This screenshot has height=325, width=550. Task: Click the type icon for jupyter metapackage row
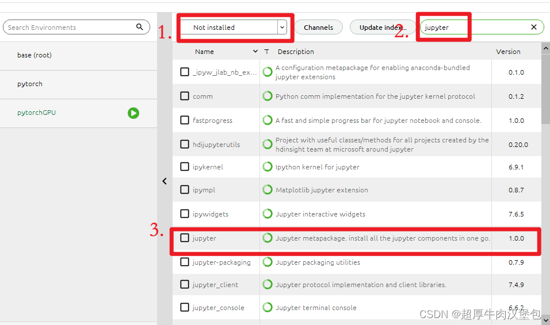pos(268,238)
